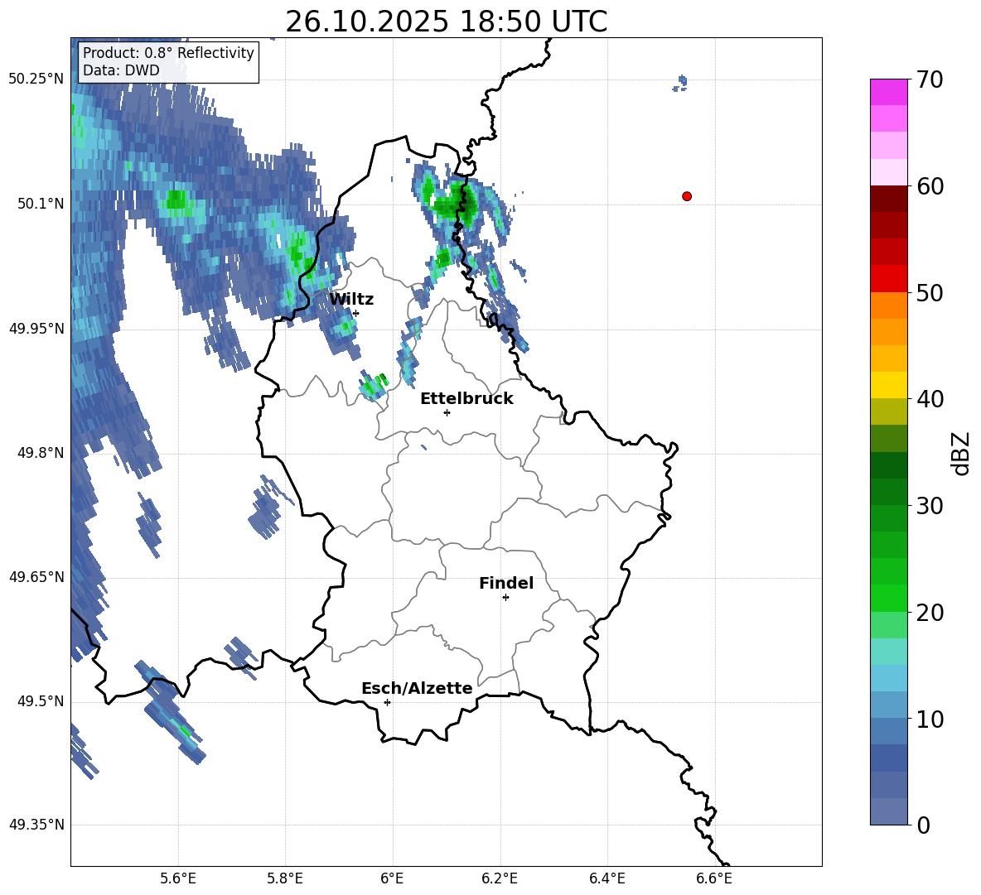
Task: Click the 6.4°E longitude label
Action: tap(606, 878)
